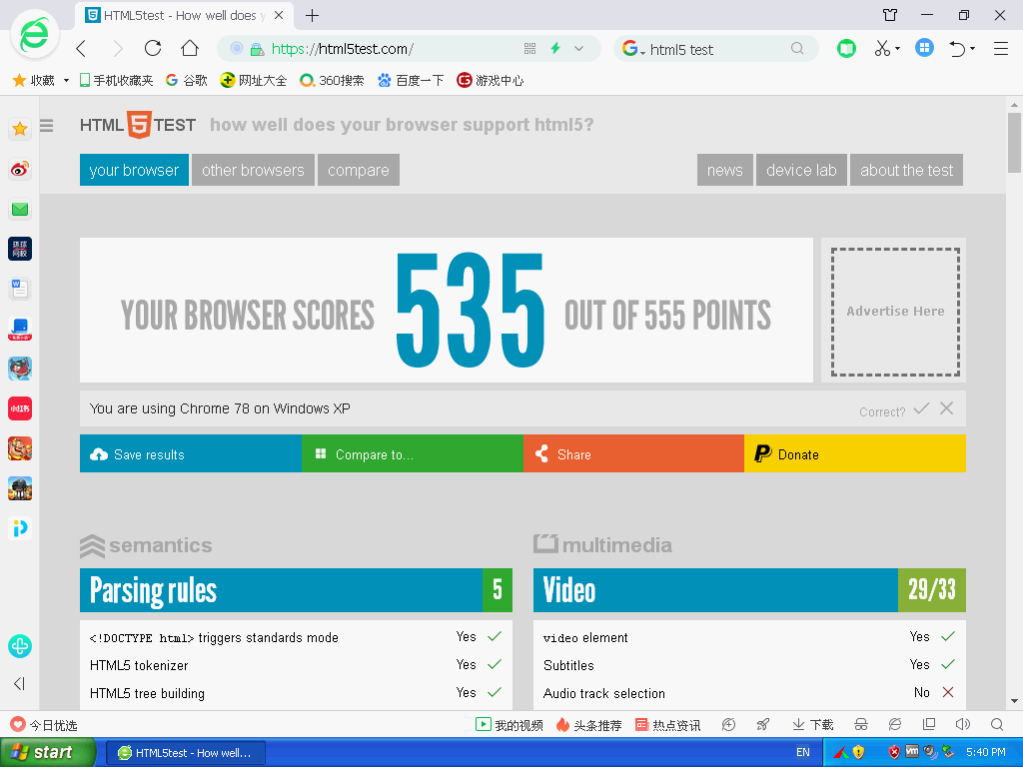
Task: Confirm browser detection with the Correct checkmark
Action: (x=921, y=408)
